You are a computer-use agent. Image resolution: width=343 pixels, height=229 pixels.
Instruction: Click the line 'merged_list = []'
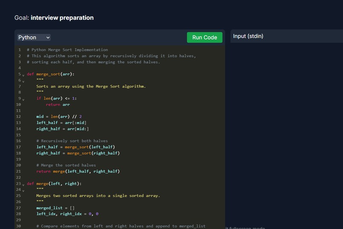tap(55, 208)
